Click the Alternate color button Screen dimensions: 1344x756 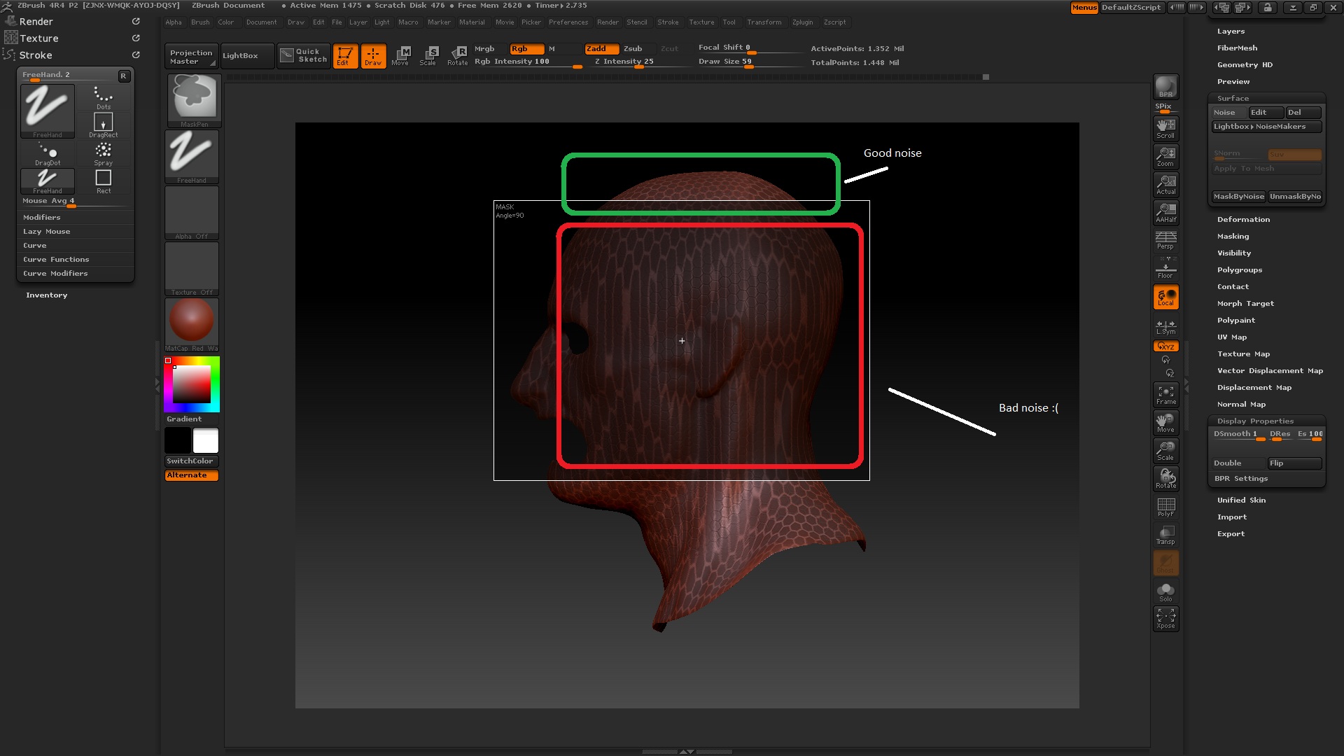click(192, 475)
